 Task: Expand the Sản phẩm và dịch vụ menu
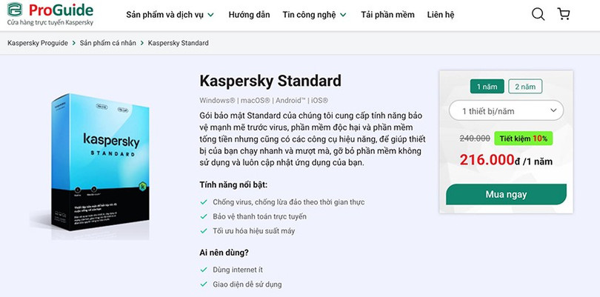(x=170, y=15)
